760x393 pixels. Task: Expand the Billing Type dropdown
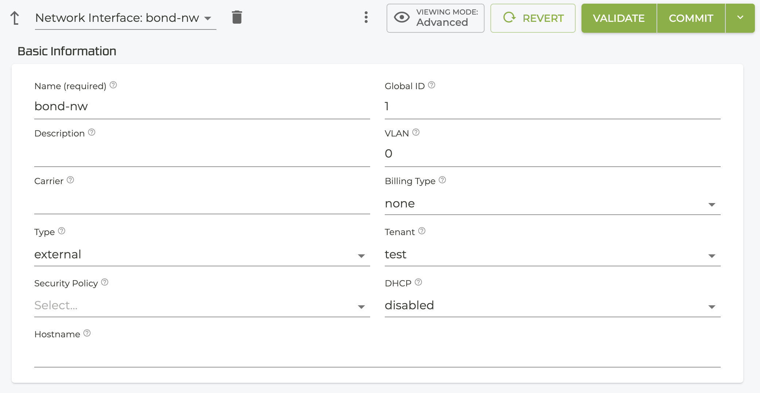(552, 204)
